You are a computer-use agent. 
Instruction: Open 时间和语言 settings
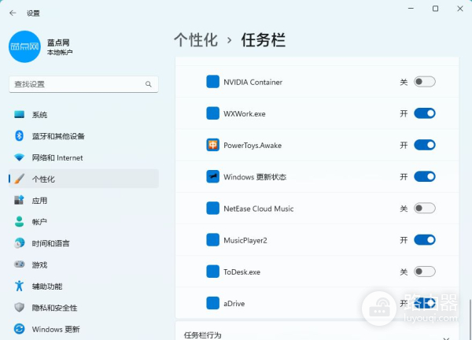click(x=83, y=243)
